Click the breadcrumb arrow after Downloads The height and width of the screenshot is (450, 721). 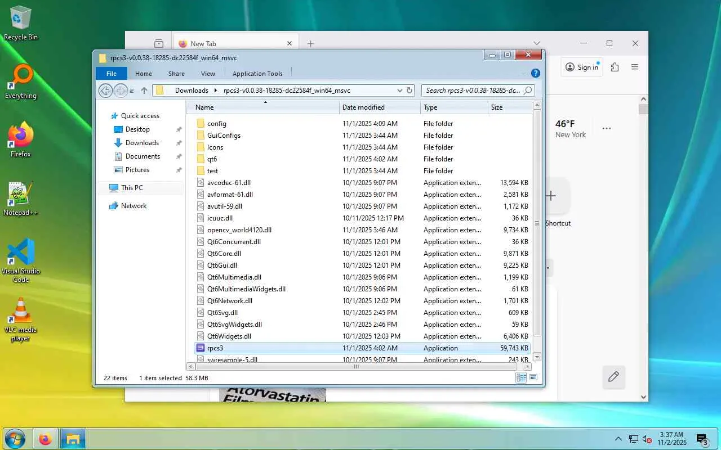point(215,90)
